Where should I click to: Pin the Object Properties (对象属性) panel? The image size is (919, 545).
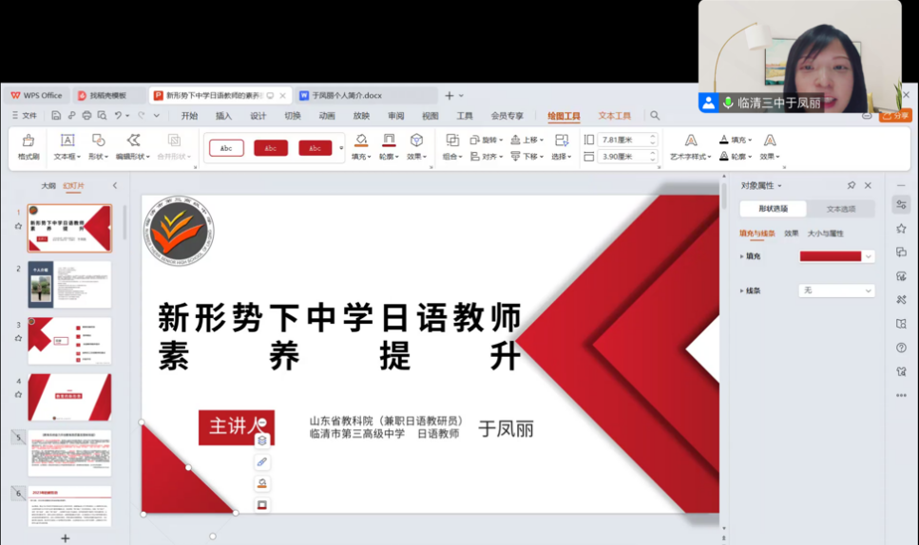(851, 186)
